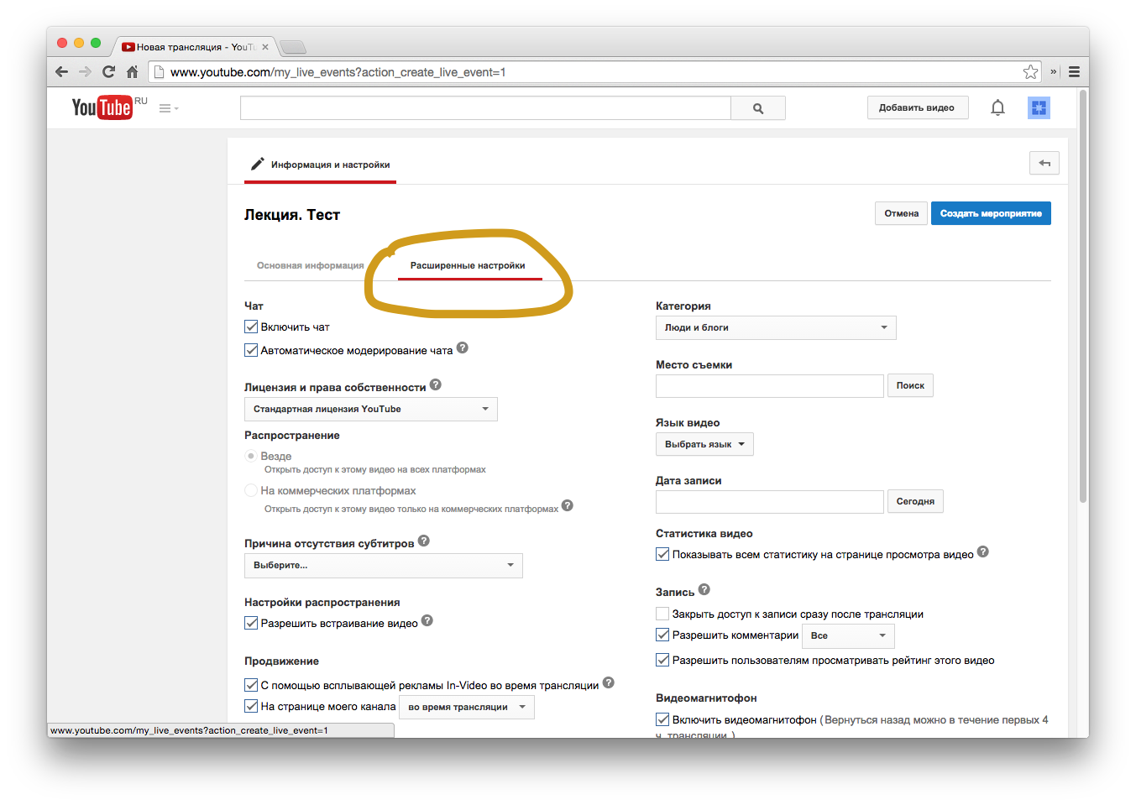Open the guide hamburger menu
The height and width of the screenshot is (805, 1136).
click(x=167, y=108)
